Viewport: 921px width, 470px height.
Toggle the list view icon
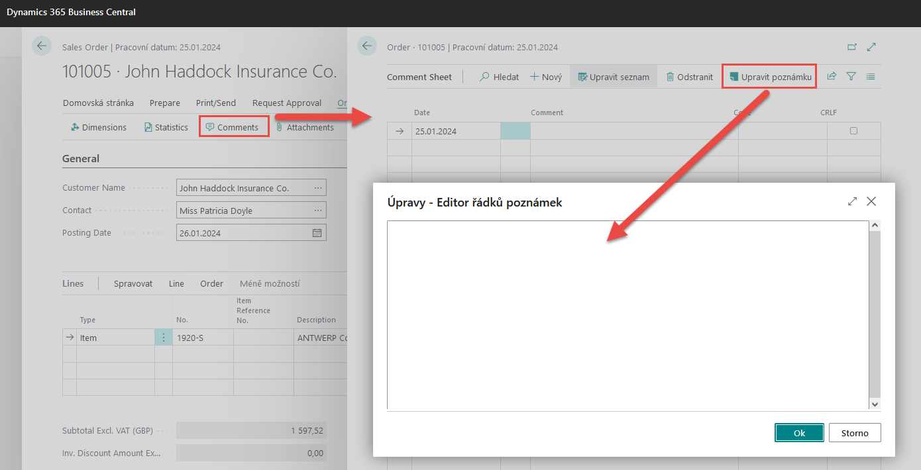tap(871, 77)
